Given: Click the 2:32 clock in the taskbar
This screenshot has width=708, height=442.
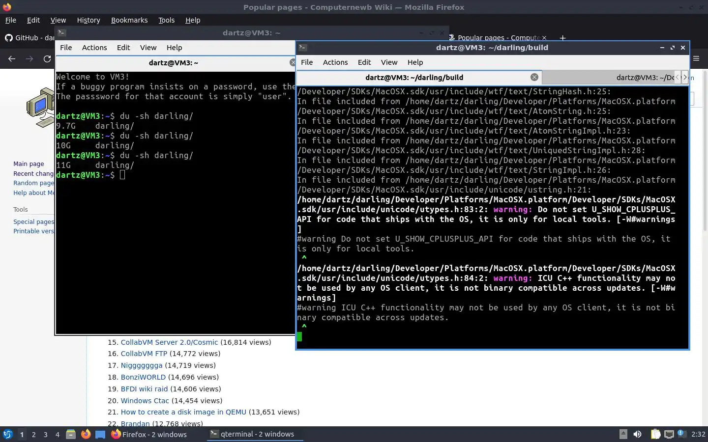Looking at the screenshot, I should click(x=698, y=434).
